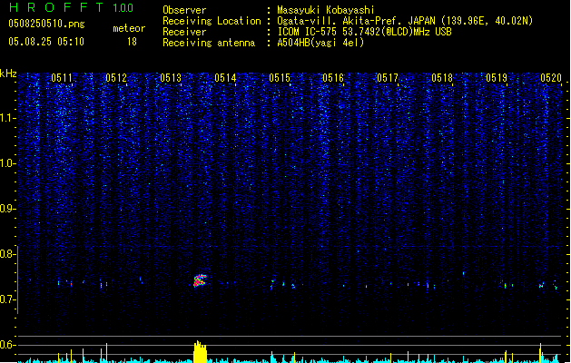
Task: Click the meteor label
Action: click(129, 28)
